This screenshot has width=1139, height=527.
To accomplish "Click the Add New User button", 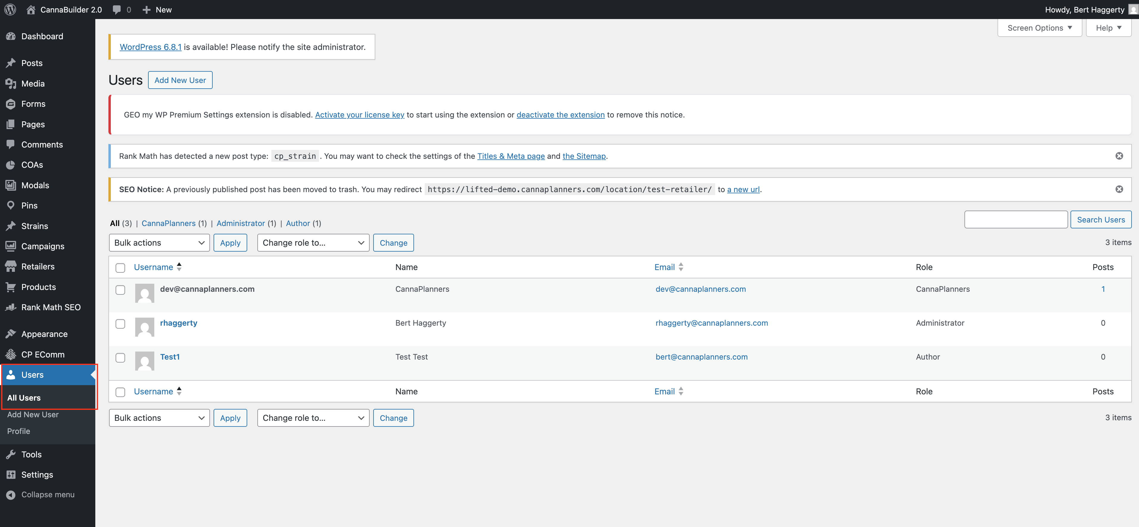I will [180, 80].
